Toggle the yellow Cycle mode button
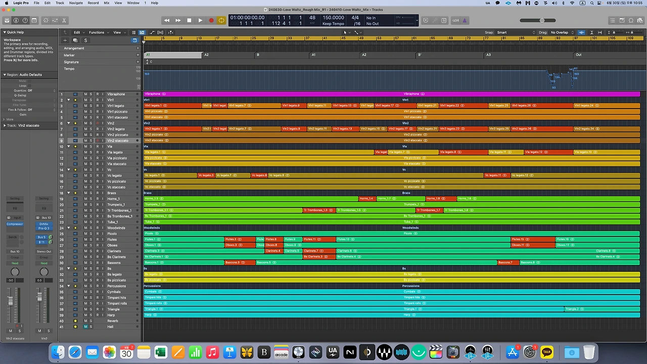Image resolution: width=647 pixels, height=364 pixels. pos(221,20)
